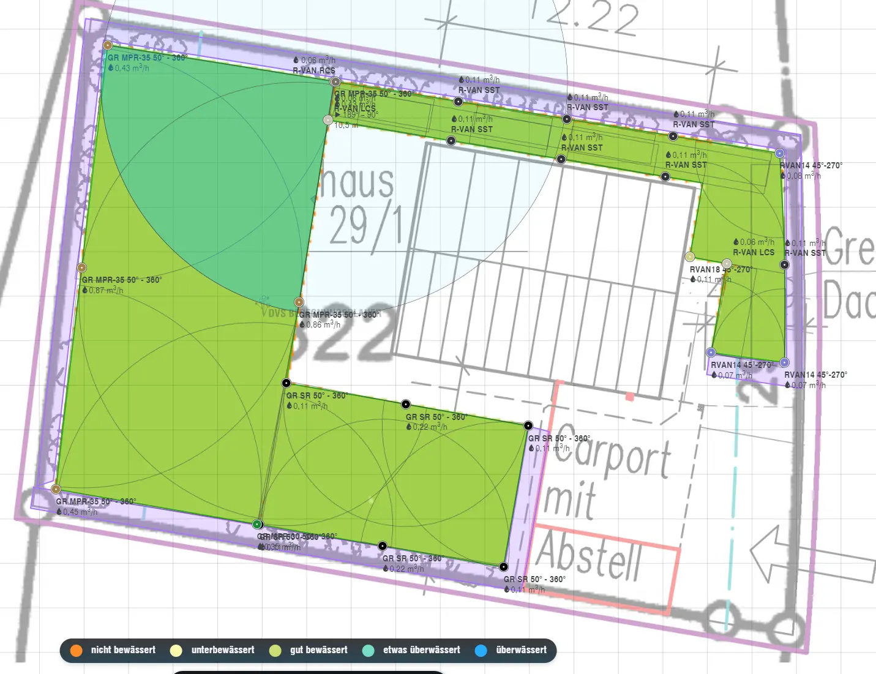Screen dimensions: 876x674
Task: Select the R-VAN RCS sprinkler marker
Action: (335, 81)
